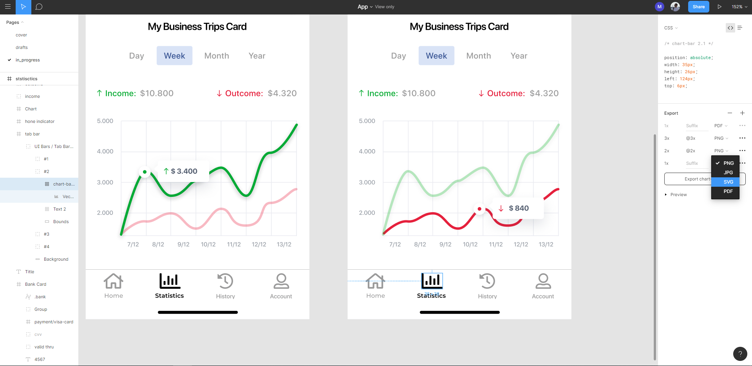752x366 pixels.
Task: Open the cover page
Action: (21, 35)
